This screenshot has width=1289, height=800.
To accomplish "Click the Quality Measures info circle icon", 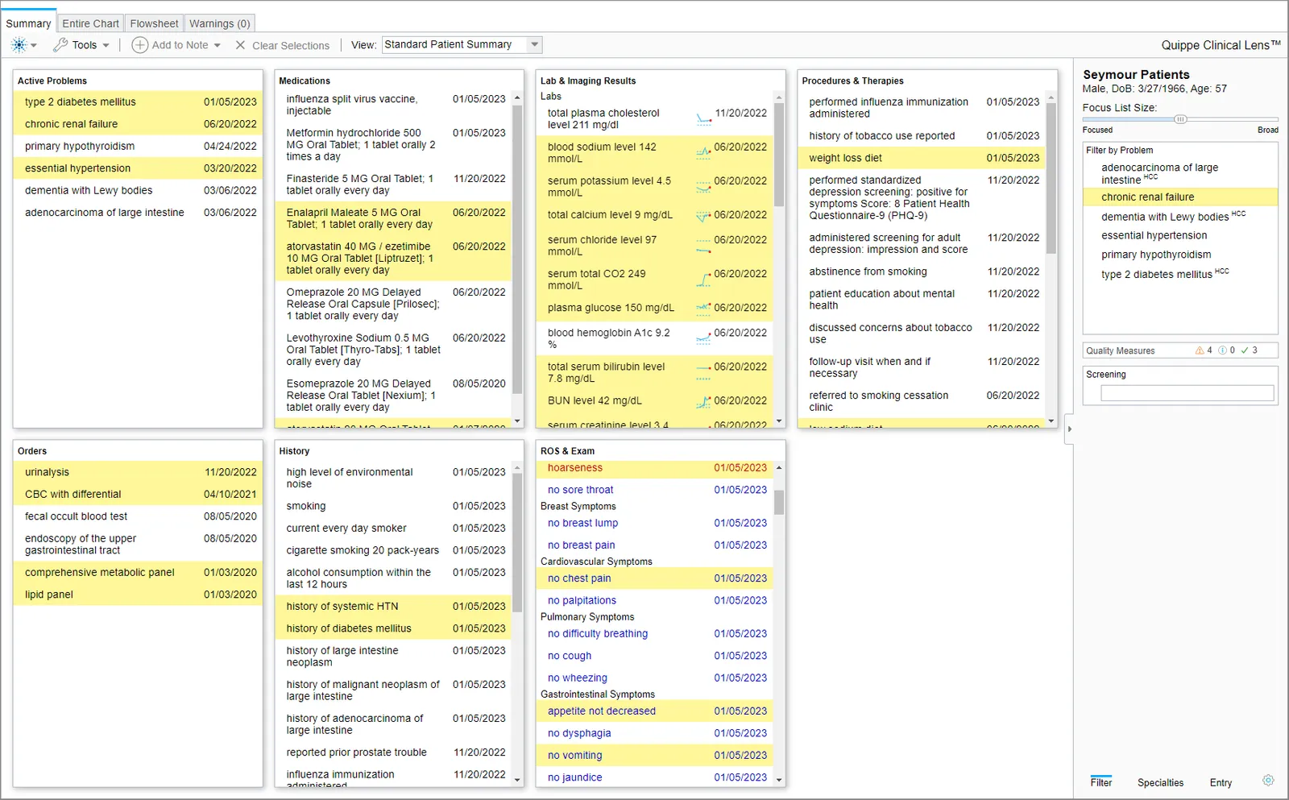I will click(x=1222, y=350).
